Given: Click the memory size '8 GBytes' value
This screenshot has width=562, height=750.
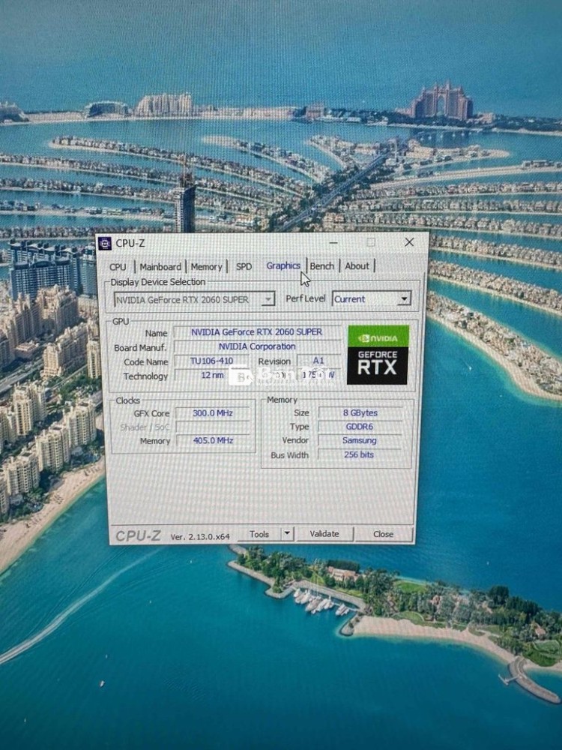Looking at the screenshot, I should tap(360, 412).
